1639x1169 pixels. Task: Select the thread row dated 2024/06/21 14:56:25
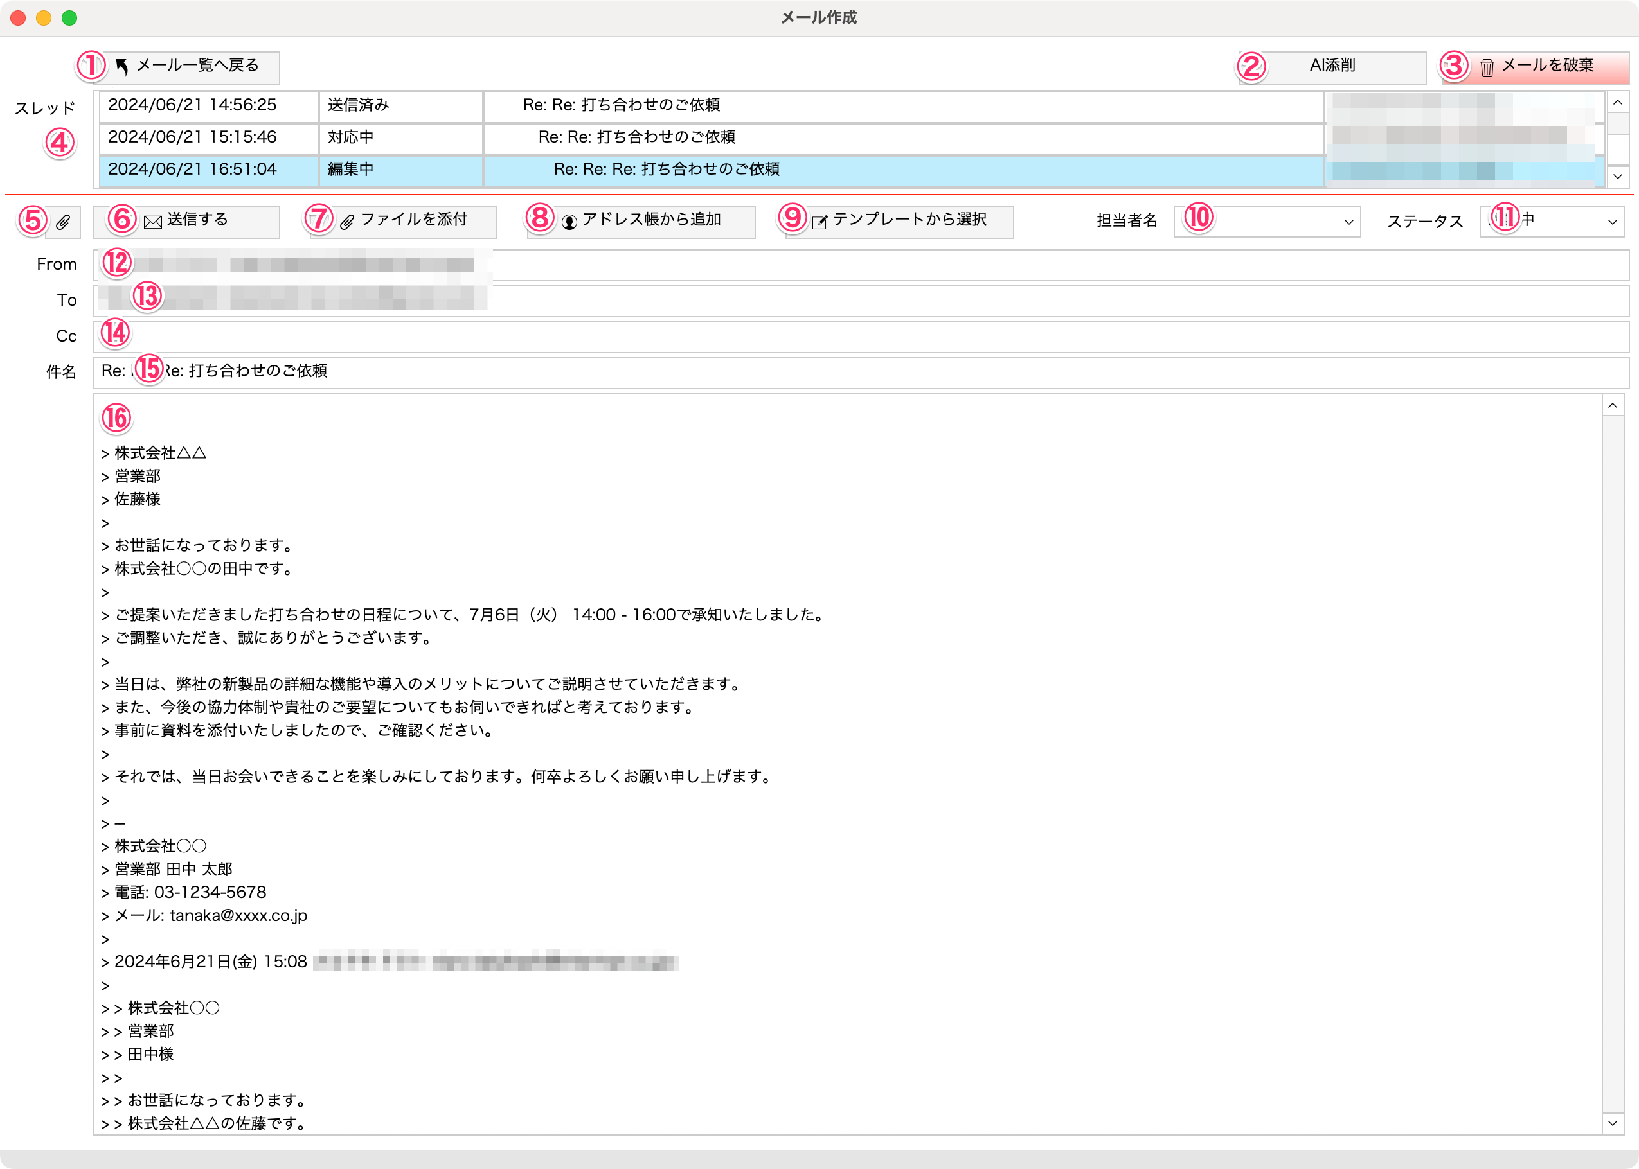click(852, 106)
